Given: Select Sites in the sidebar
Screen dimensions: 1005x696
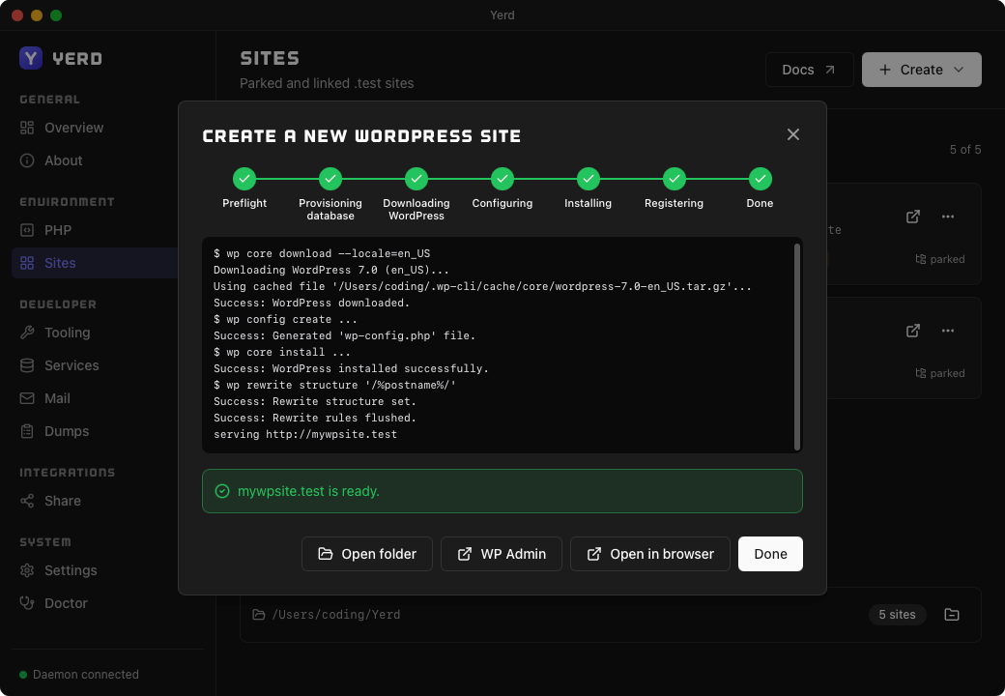Looking at the screenshot, I should tap(95, 263).
